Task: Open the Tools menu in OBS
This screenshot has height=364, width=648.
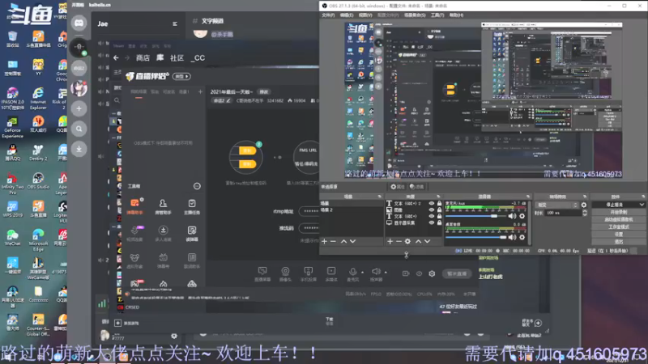Action: click(437, 15)
